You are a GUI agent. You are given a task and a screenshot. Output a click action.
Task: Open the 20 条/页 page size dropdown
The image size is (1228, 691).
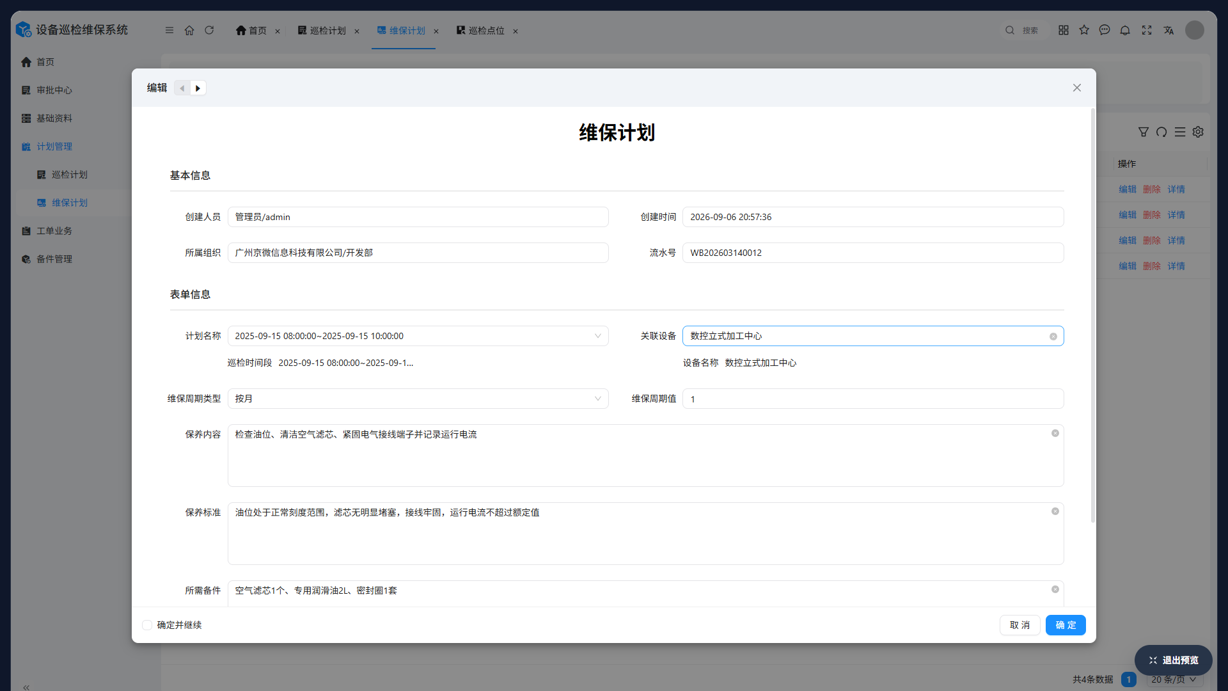tap(1174, 679)
